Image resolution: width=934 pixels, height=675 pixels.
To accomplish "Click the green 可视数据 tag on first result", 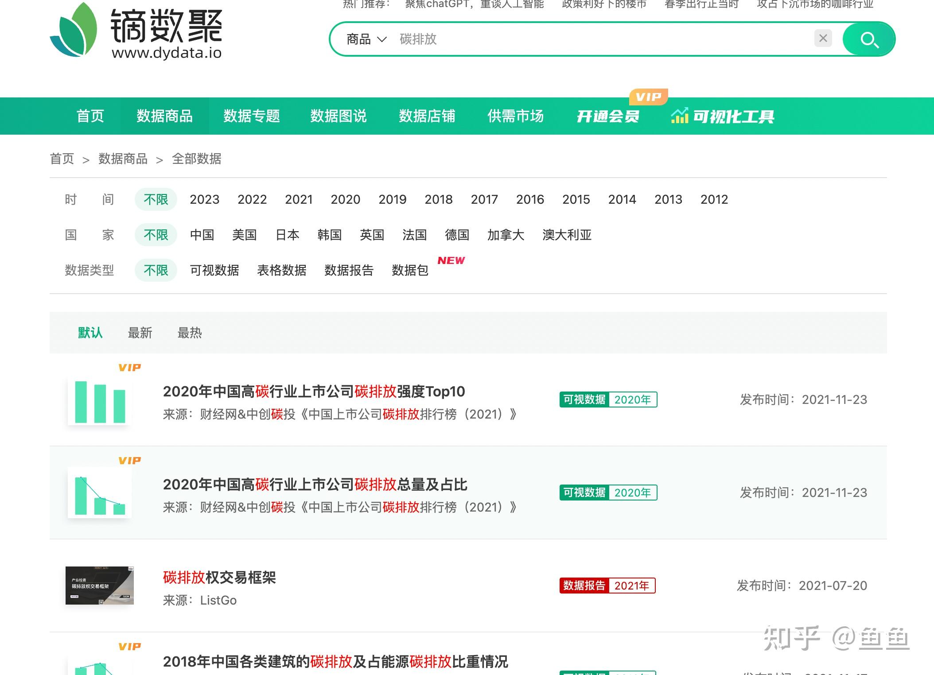I will (584, 399).
